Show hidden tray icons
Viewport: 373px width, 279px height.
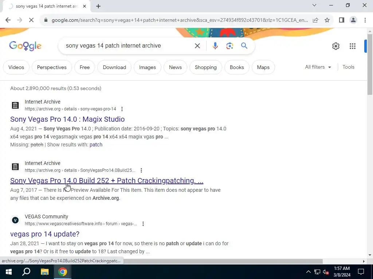click(308, 272)
